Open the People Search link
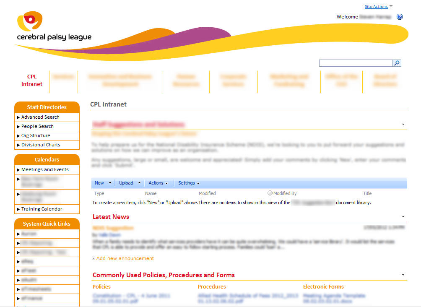 [37, 126]
